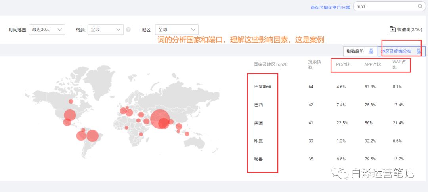Viewport: 428px width, 192px height.
Task: Click APP share value 92.2%
Action: pos(370,141)
